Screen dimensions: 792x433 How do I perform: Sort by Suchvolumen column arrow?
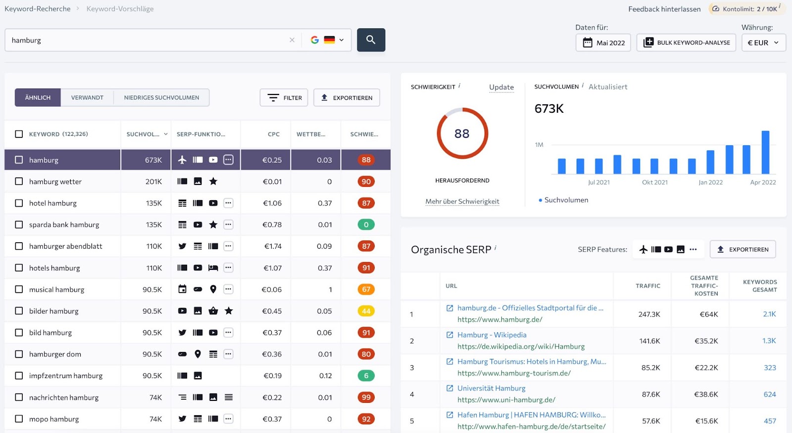(x=165, y=134)
